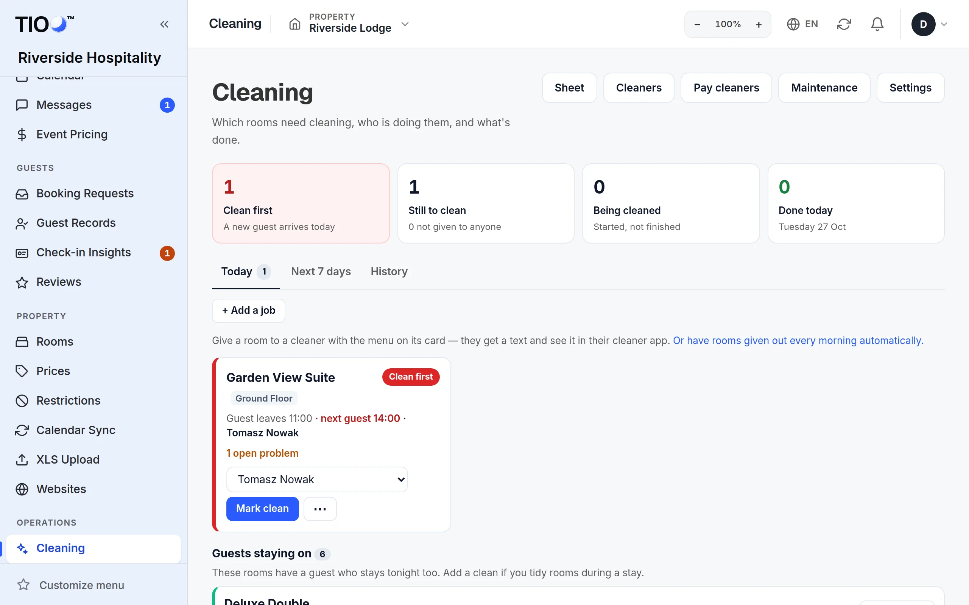Viewport: 969px width, 605px height.
Task: Click the Booking Requests inbox icon
Action: coord(22,194)
